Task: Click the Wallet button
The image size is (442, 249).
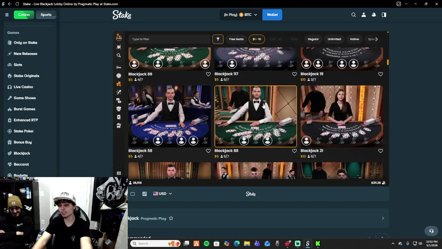Action: [x=272, y=15]
